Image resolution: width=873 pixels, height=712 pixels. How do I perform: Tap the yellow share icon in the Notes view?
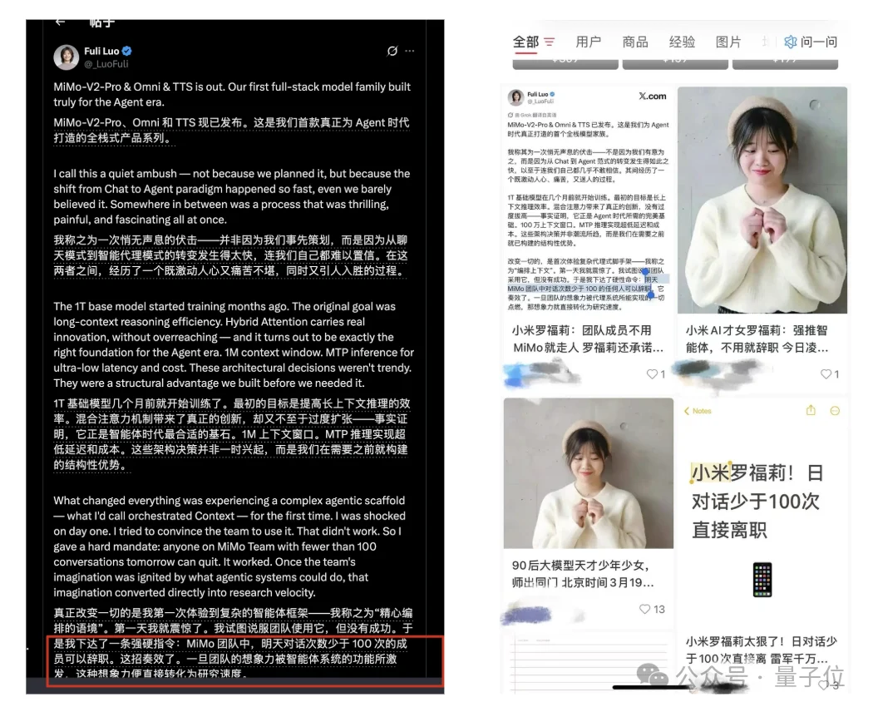click(811, 410)
